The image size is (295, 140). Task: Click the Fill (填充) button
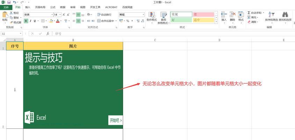[x=252, y=17]
